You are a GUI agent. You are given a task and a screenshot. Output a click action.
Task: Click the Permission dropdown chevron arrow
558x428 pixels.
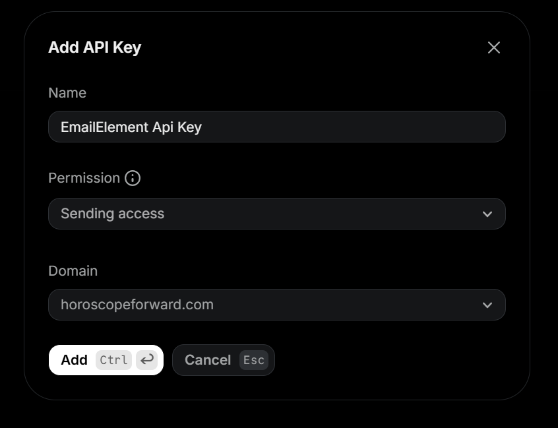pos(487,214)
